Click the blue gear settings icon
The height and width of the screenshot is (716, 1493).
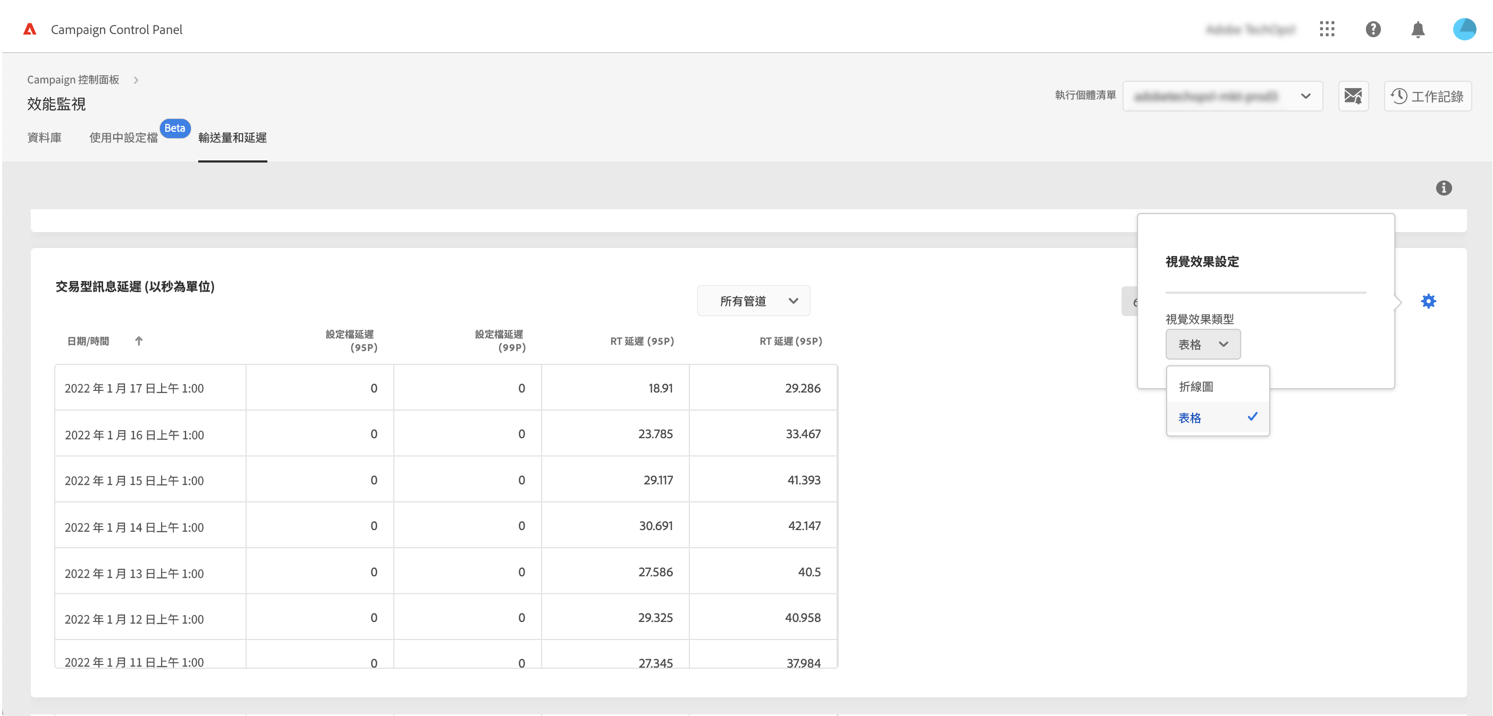coord(1428,301)
